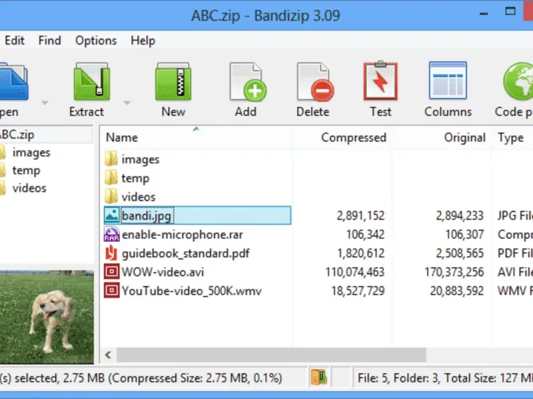
Task: Select images folder in tree panel
Action: pos(31,153)
